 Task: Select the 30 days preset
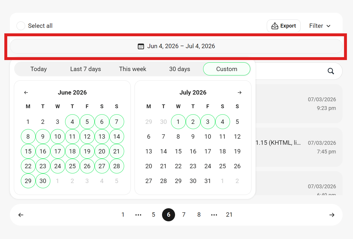(180, 69)
